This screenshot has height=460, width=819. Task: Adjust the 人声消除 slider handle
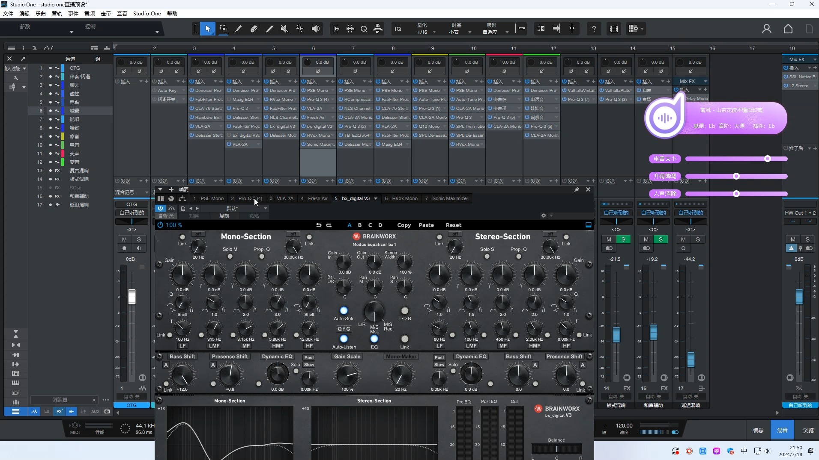click(x=736, y=194)
